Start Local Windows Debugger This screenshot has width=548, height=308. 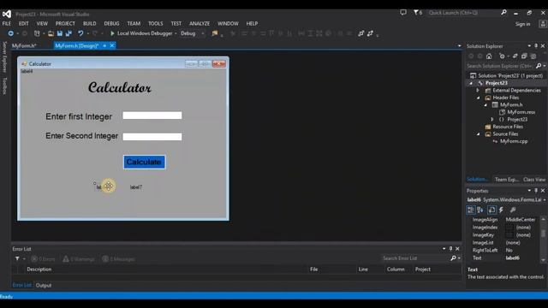tap(141, 33)
